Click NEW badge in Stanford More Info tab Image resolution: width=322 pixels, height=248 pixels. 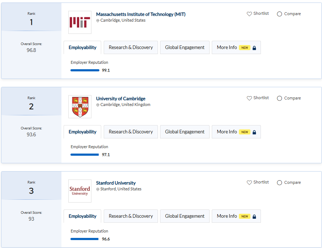[245, 216]
